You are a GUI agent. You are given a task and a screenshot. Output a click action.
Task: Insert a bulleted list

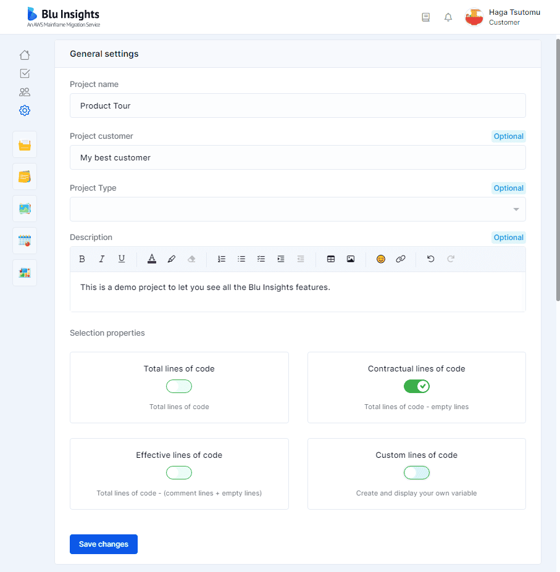coord(241,259)
